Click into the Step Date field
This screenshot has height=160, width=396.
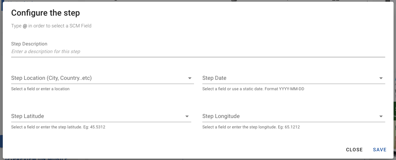[289, 78]
